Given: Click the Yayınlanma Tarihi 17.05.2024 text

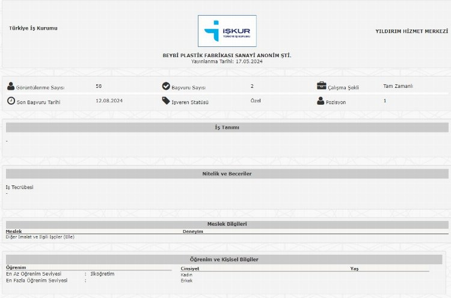Looking at the screenshot, I should [x=227, y=61].
